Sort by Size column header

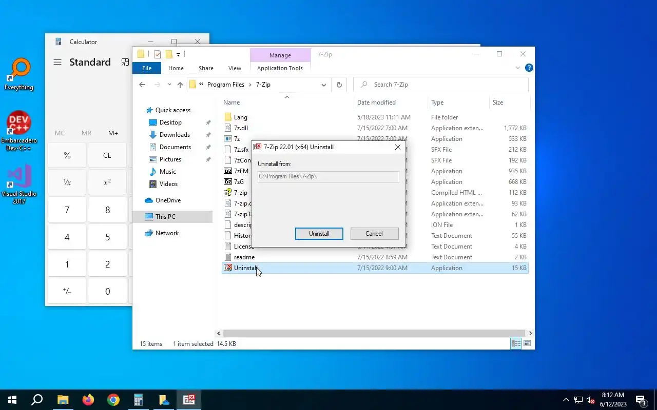click(498, 102)
